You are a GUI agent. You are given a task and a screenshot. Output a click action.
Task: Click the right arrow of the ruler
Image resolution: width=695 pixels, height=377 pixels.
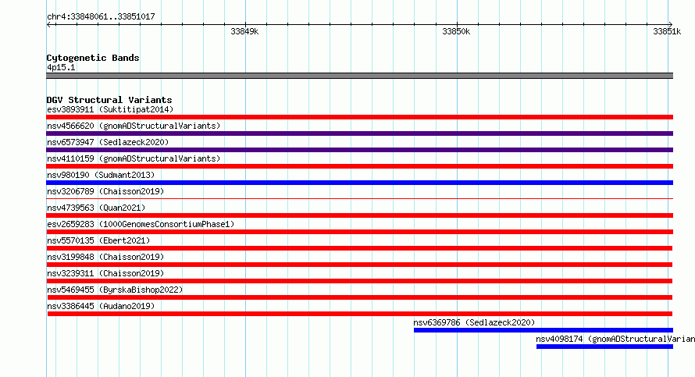[670, 25]
